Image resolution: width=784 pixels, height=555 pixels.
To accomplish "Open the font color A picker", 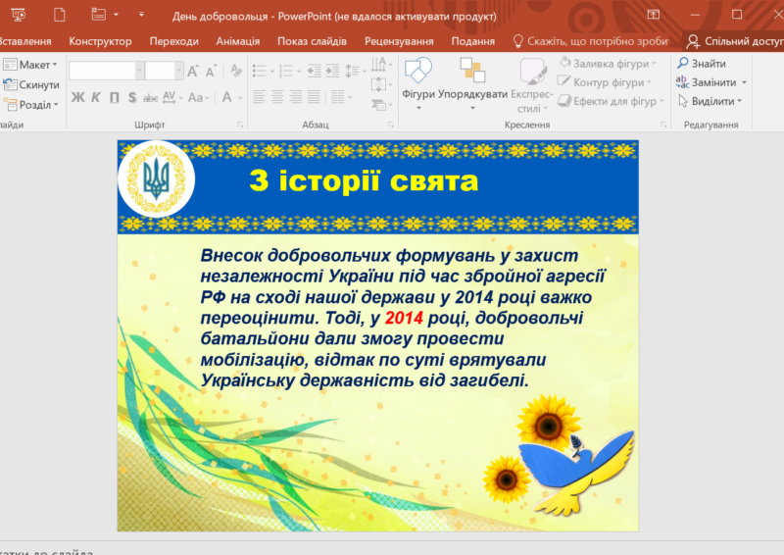I will pos(227,97).
